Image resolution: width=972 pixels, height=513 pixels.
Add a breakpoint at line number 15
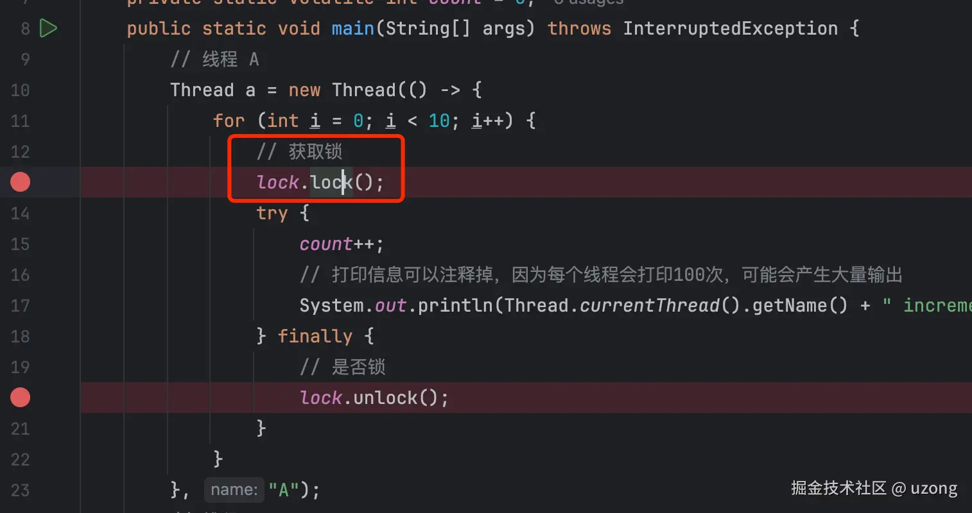point(20,244)
